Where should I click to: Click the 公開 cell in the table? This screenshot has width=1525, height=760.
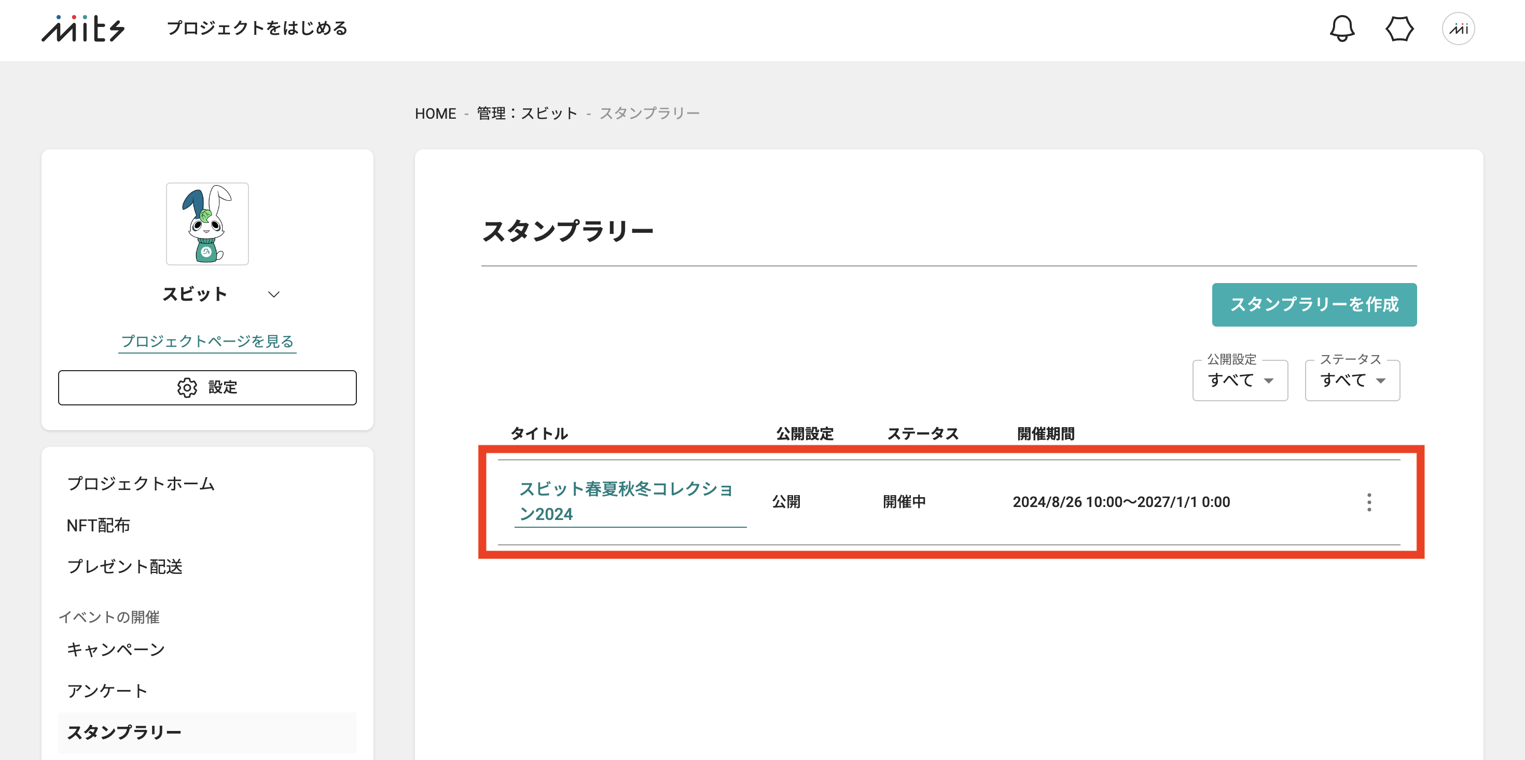[x=786, y=502]
